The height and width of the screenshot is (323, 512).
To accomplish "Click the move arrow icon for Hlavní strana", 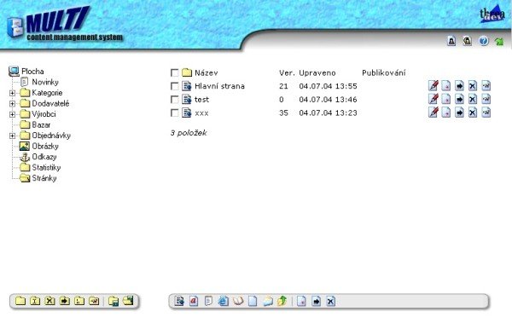I will 459,86.
